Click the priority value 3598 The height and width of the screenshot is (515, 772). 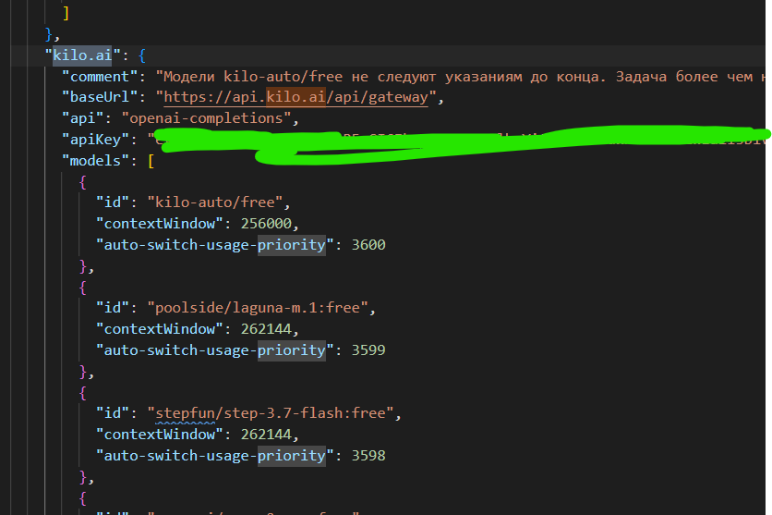[x=368, y=456]
